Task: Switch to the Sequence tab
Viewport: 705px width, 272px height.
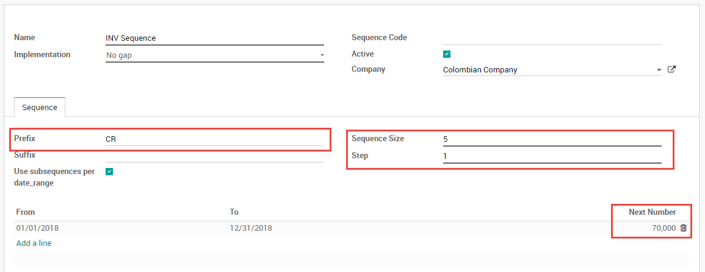Action: click(x=40, y=108)
